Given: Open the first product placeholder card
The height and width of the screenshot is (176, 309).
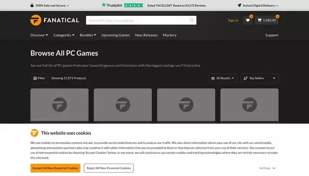Looking at the screenshot, I should point(59,106).
